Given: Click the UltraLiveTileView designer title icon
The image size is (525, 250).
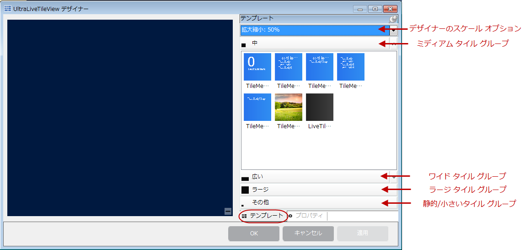Looking at the screenshot, I should click(x=7, y=8).
